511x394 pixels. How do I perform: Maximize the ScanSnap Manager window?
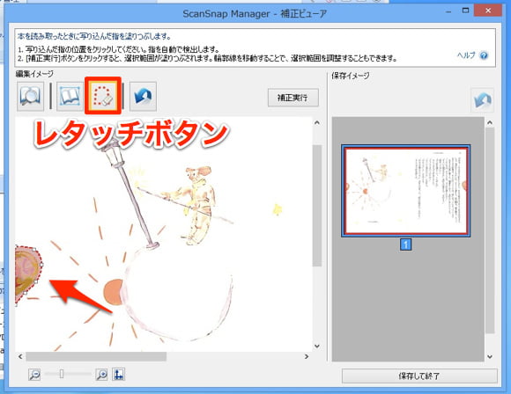tap(466, 11)
